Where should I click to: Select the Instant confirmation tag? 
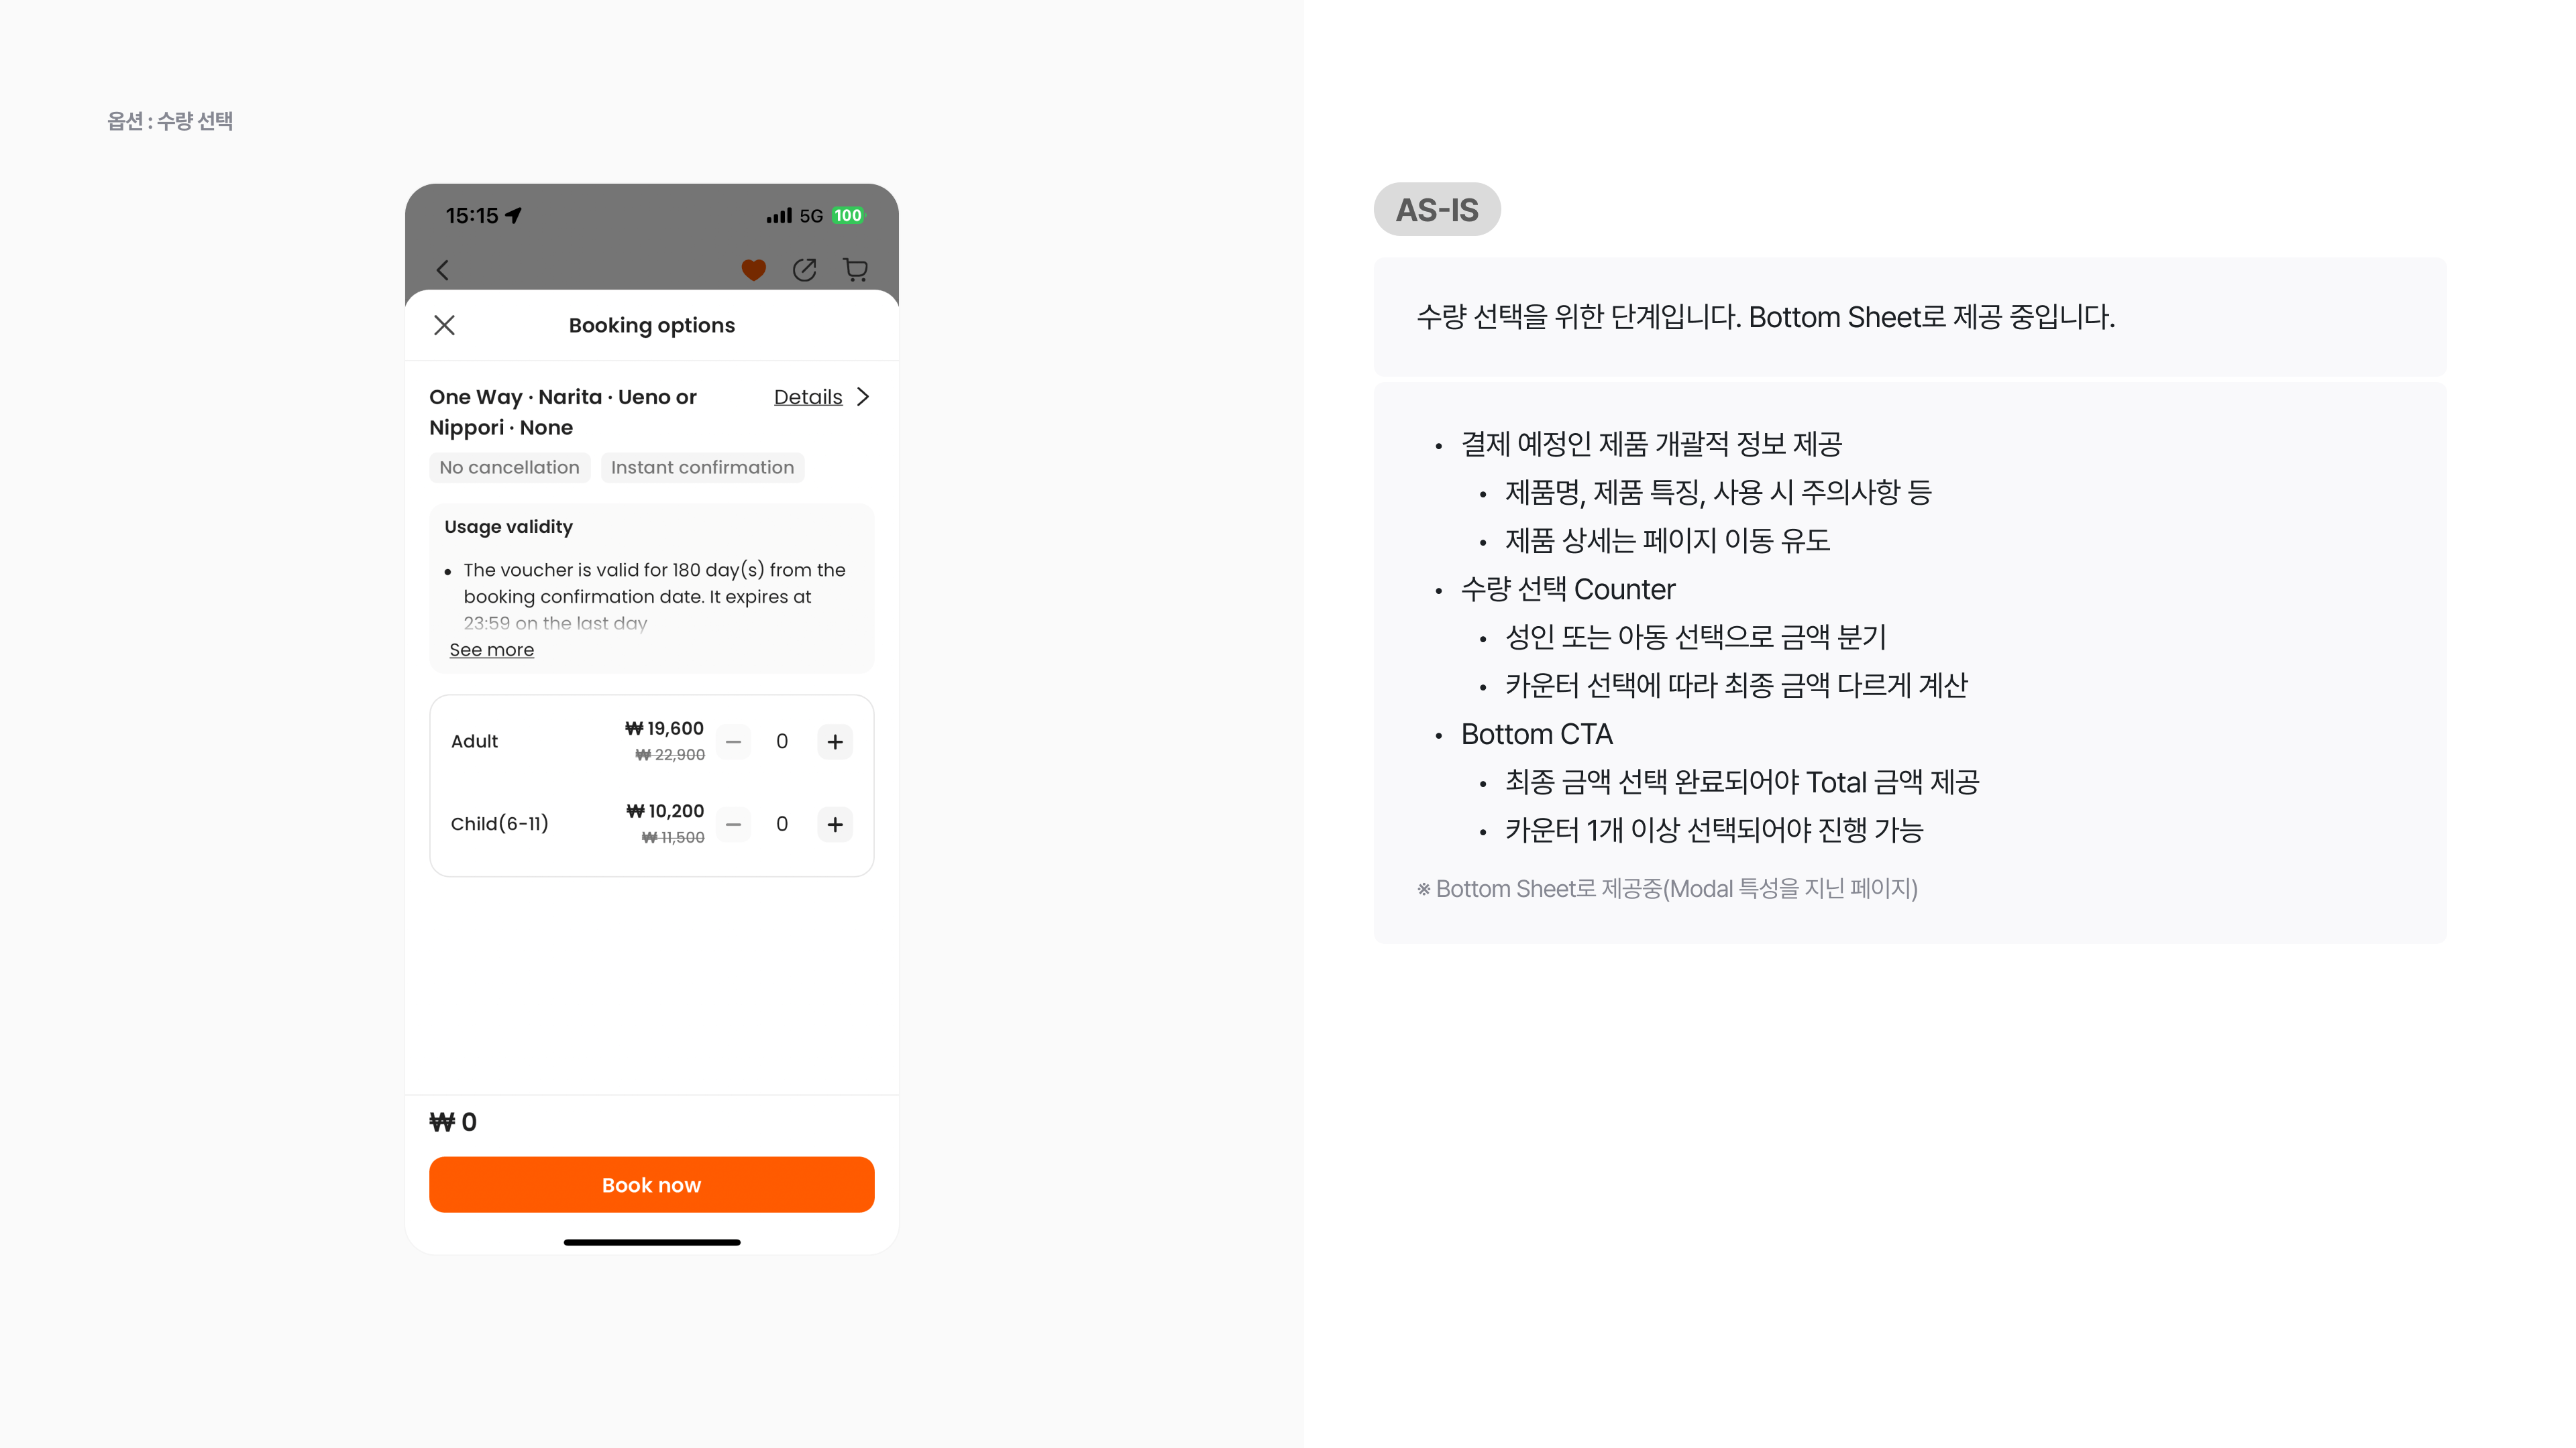click(702, 468)
